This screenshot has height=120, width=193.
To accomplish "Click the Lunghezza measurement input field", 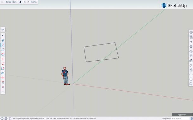I will 180,118.
